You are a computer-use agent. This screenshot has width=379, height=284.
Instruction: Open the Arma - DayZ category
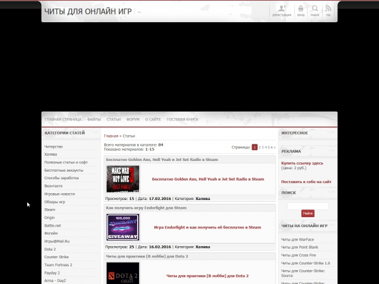[55, 281]
